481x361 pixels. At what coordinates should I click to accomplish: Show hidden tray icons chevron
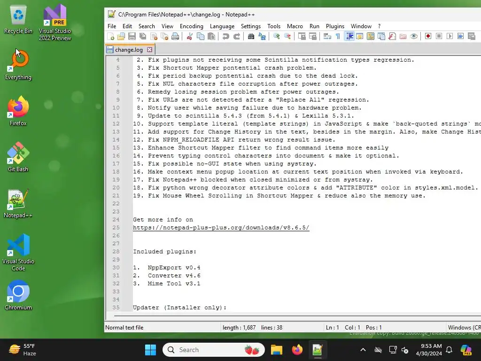click(363, 350)
